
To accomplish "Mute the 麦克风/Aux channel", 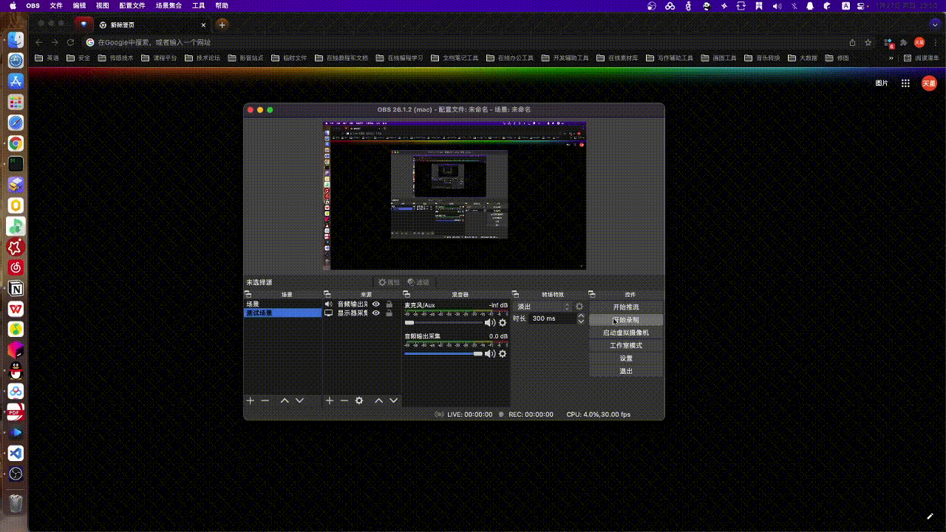I will pos(489,323).
